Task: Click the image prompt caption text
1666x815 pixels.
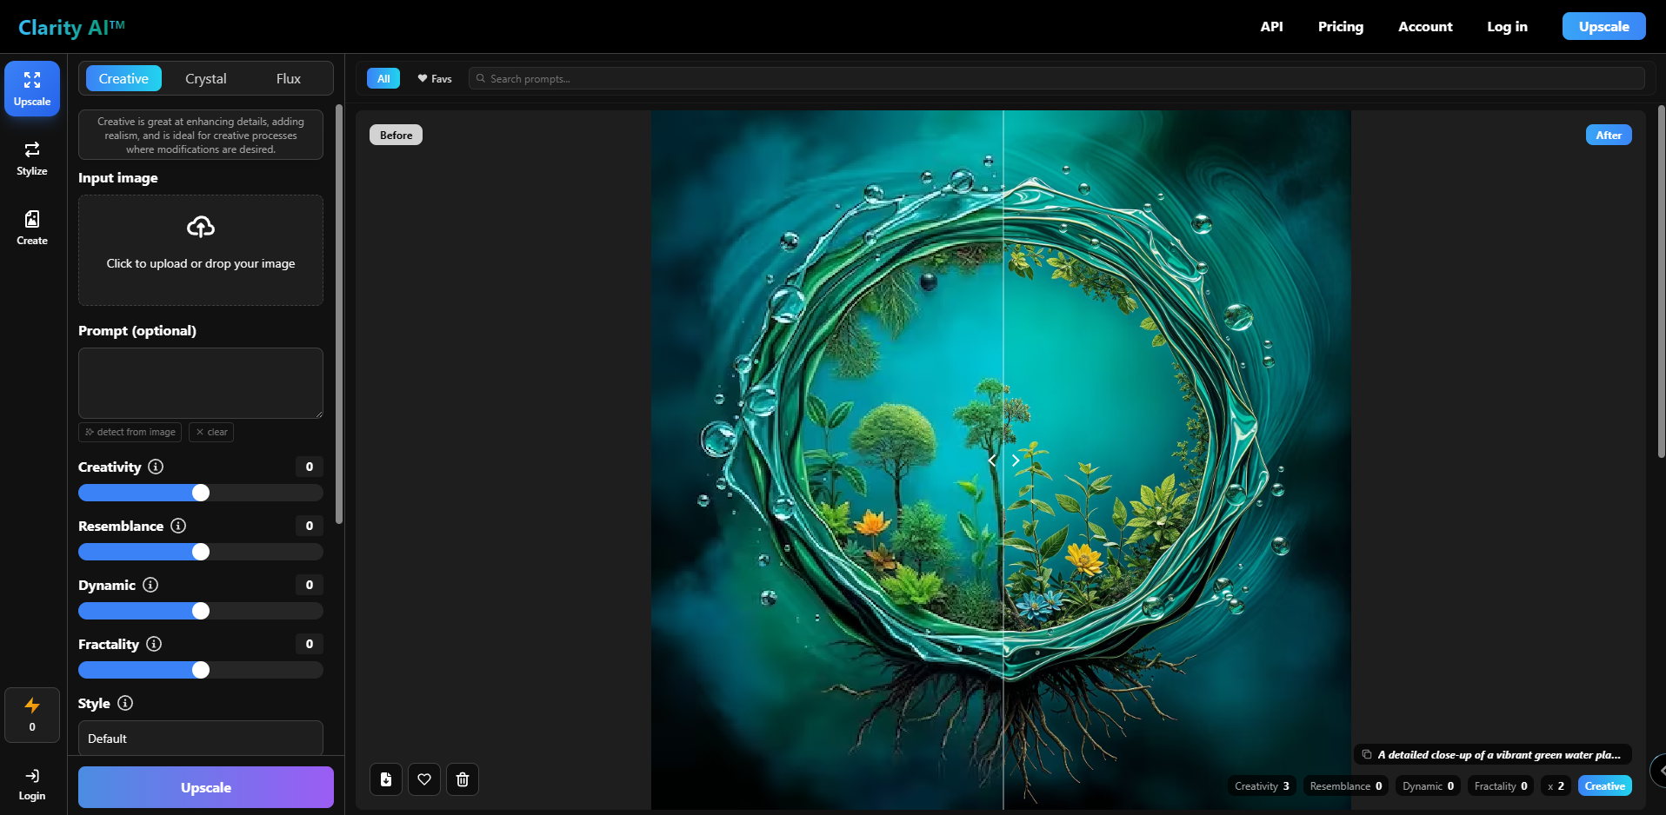Action: [x=1499, y=754]
